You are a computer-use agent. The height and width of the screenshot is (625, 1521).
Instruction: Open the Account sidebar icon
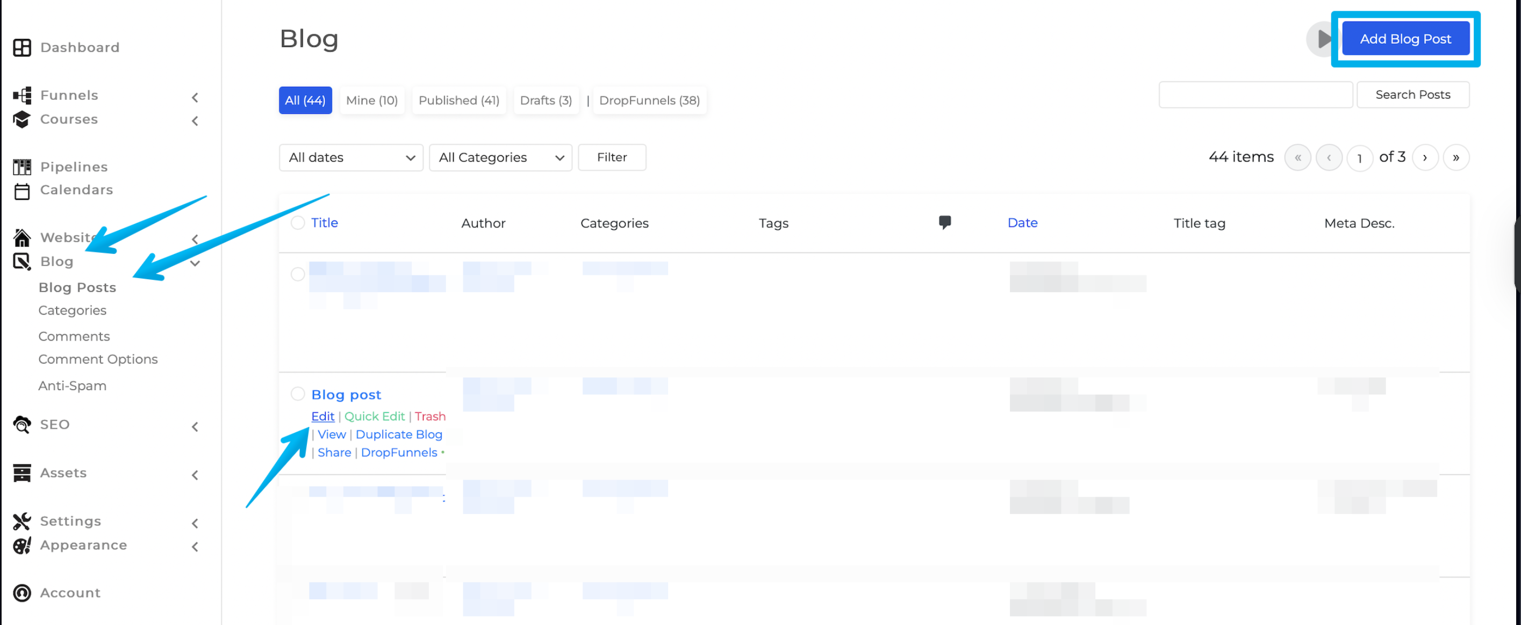pyautogui.click(x=22, y=593)
